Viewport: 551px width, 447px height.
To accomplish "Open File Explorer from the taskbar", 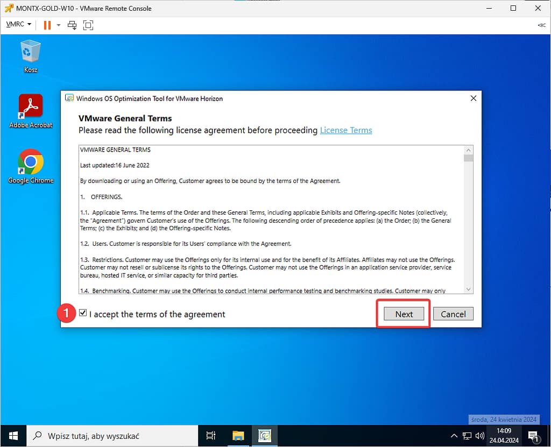I will [238, 436].
